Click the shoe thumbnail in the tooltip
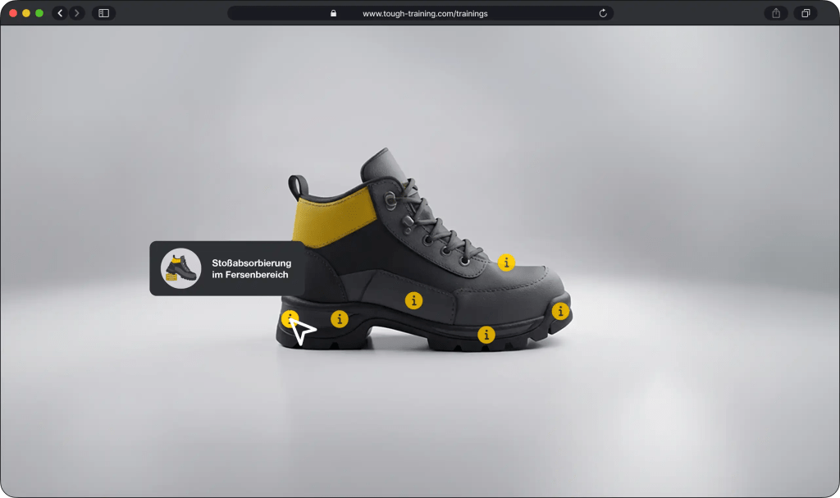This screenshot has width=840, height=498. pyautogui.click(x=180, y=268)
